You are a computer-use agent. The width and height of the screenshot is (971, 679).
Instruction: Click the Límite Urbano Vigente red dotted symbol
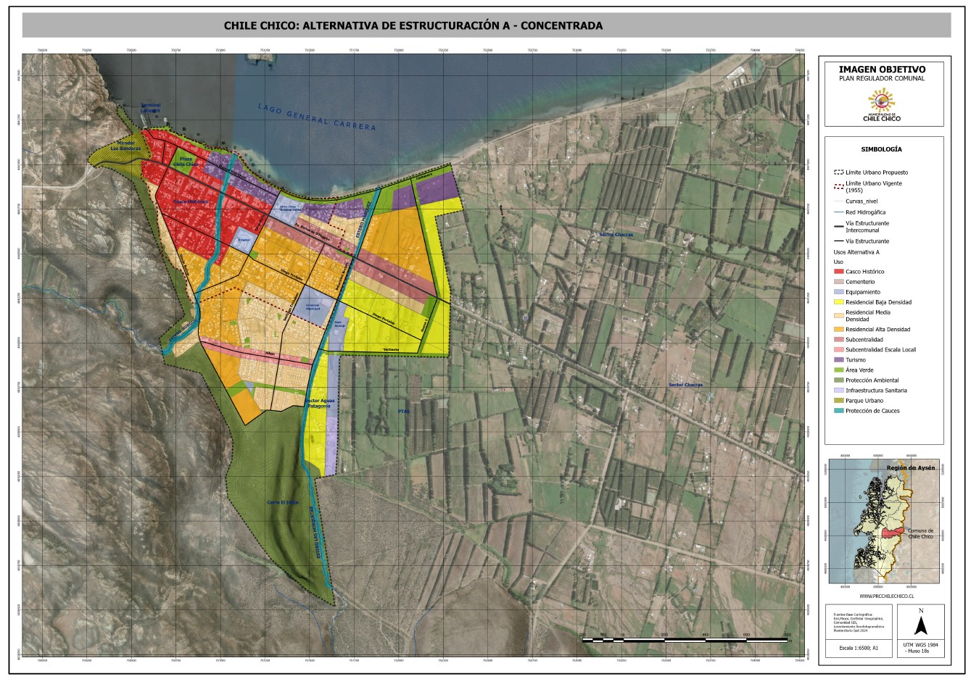[839, 185]
